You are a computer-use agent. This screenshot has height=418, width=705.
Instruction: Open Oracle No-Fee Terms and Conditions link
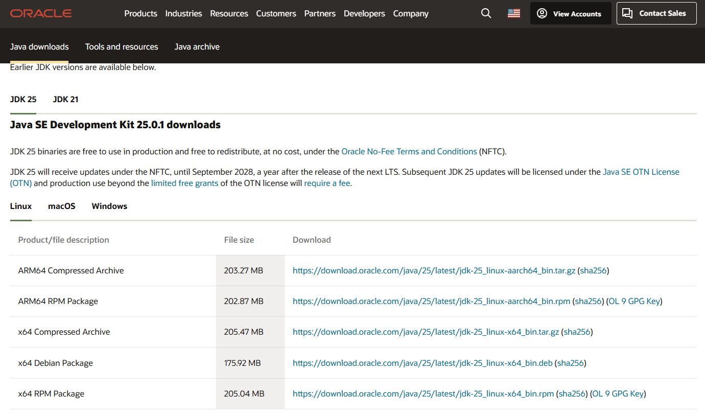point(409,151)
